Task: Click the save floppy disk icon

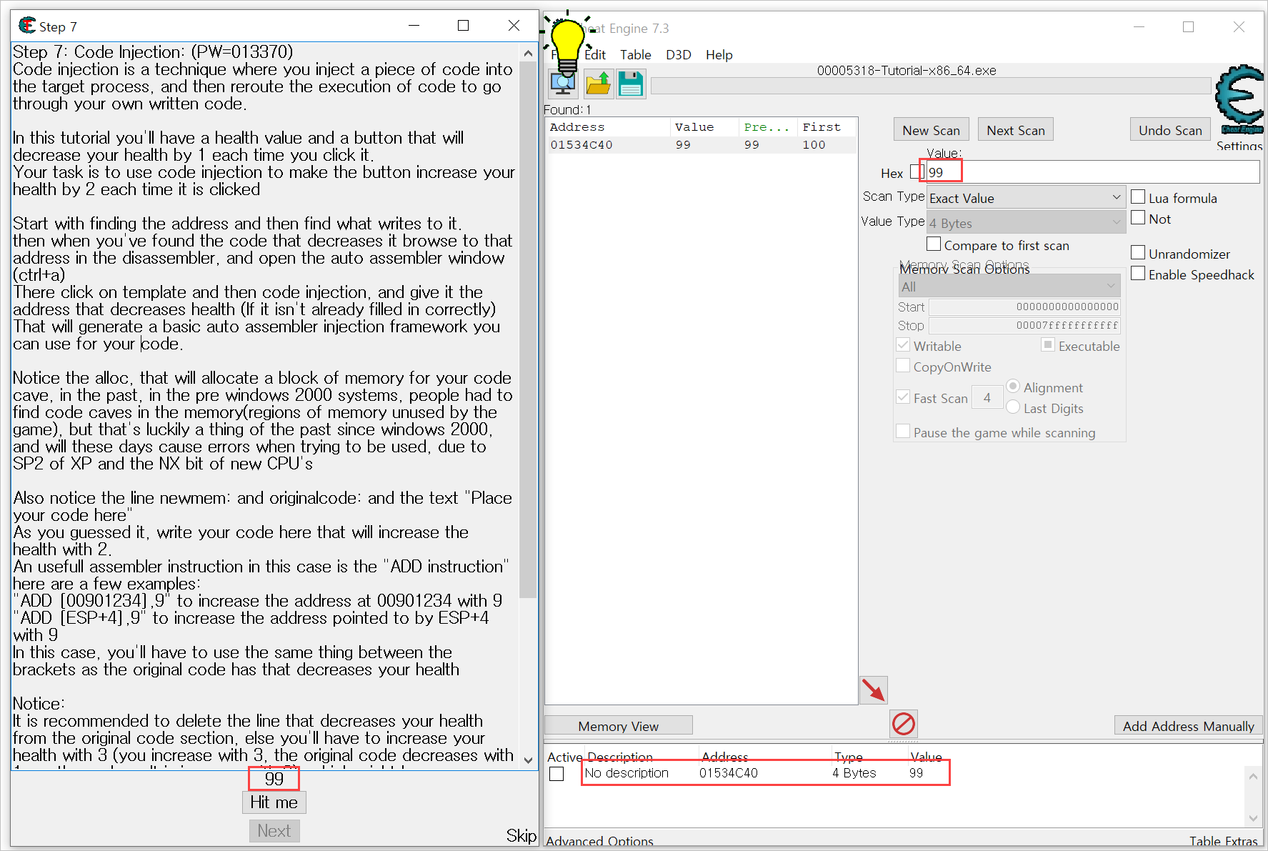Action: pos(631,84)
